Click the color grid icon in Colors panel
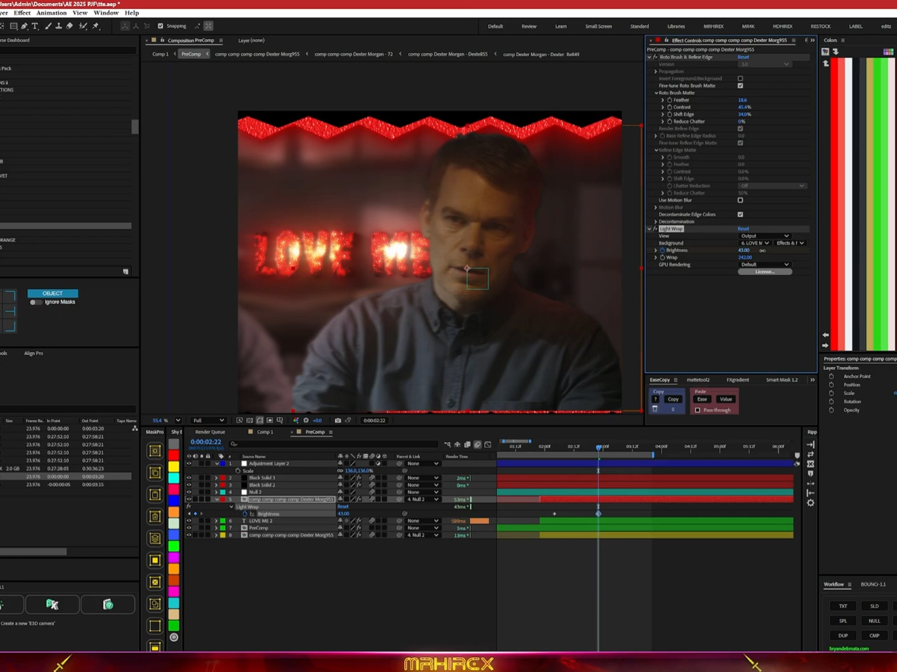This screenshot has height=672, width=897. pos(888,51)
